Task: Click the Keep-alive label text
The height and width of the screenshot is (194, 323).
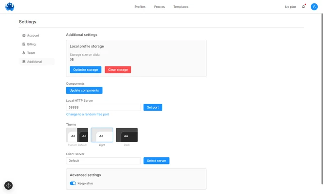Action: click(x=85, y=183)
